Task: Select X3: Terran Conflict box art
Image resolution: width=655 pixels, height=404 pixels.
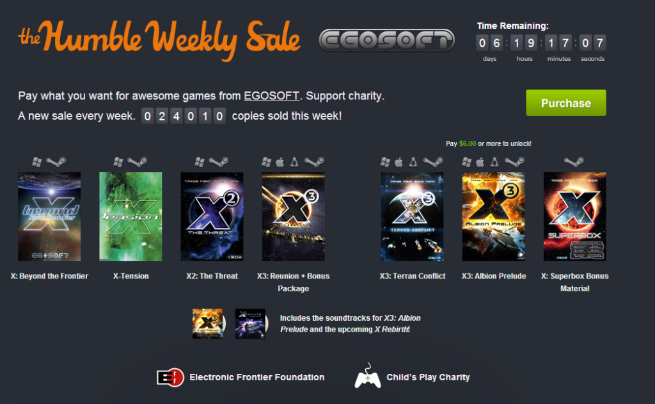Action: 413,216
